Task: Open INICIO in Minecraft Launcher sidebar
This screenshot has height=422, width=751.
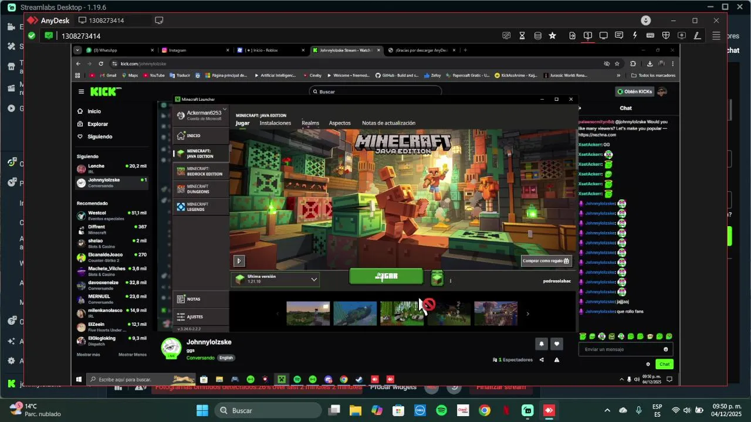Action: click(201, 135)
